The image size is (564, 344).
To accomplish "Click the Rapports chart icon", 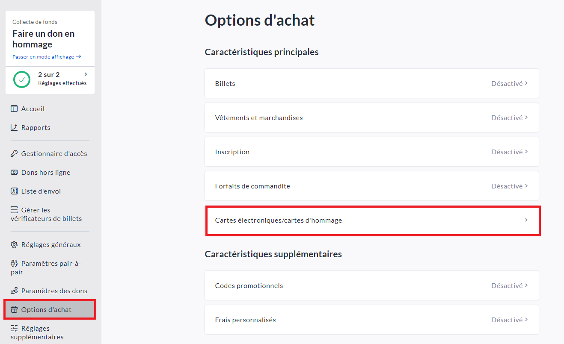I will coord(14,128).
